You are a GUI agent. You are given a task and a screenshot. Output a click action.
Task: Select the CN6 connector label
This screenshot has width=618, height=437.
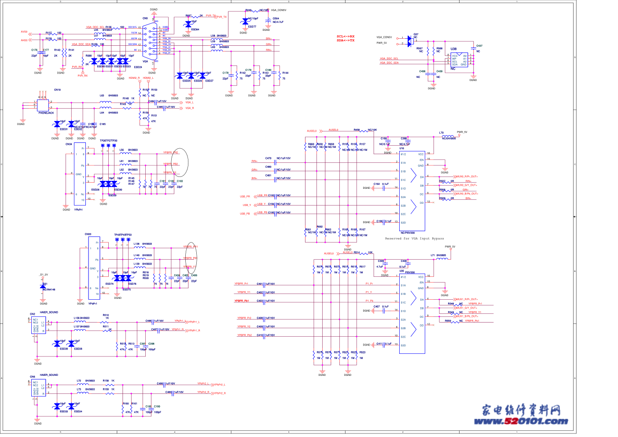33,377
